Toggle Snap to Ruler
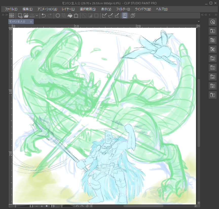Image resolution: width=219 pixels, height=209 pixels. [x=104, y=15]
